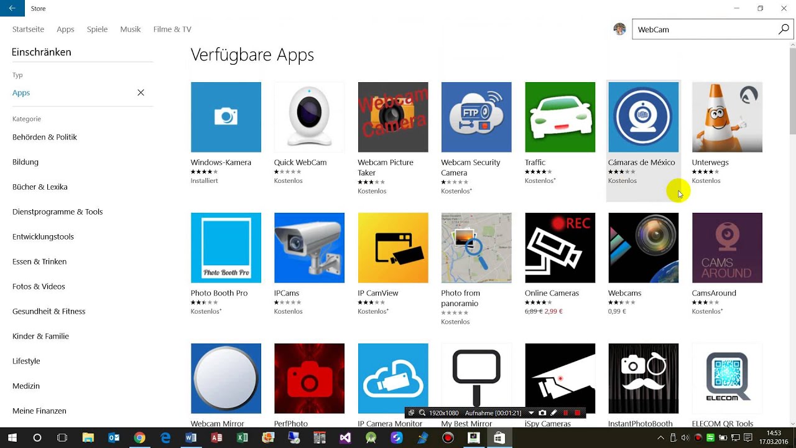Open the IP CamView yellow icon
The image size is (796, 448).
[x=393, y=248]
